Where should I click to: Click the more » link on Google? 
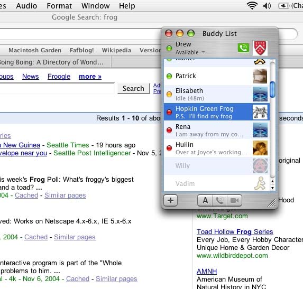(90, 77)
